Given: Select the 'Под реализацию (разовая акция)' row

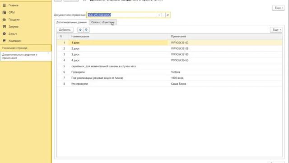Looking at the screenshot, I should (x=97, y=78).
